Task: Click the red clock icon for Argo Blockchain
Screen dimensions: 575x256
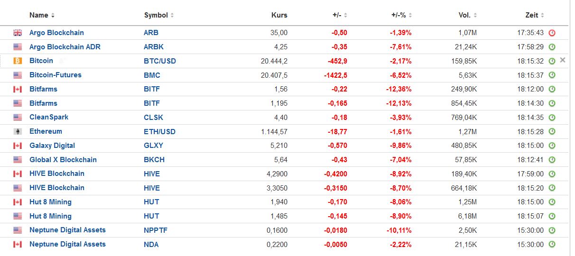Action: click(x=552, y=33)
